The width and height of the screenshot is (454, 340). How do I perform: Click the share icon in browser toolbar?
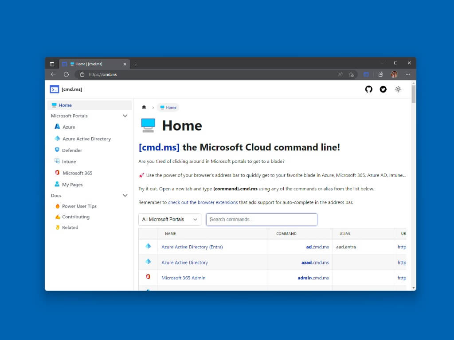coord(381,74)
